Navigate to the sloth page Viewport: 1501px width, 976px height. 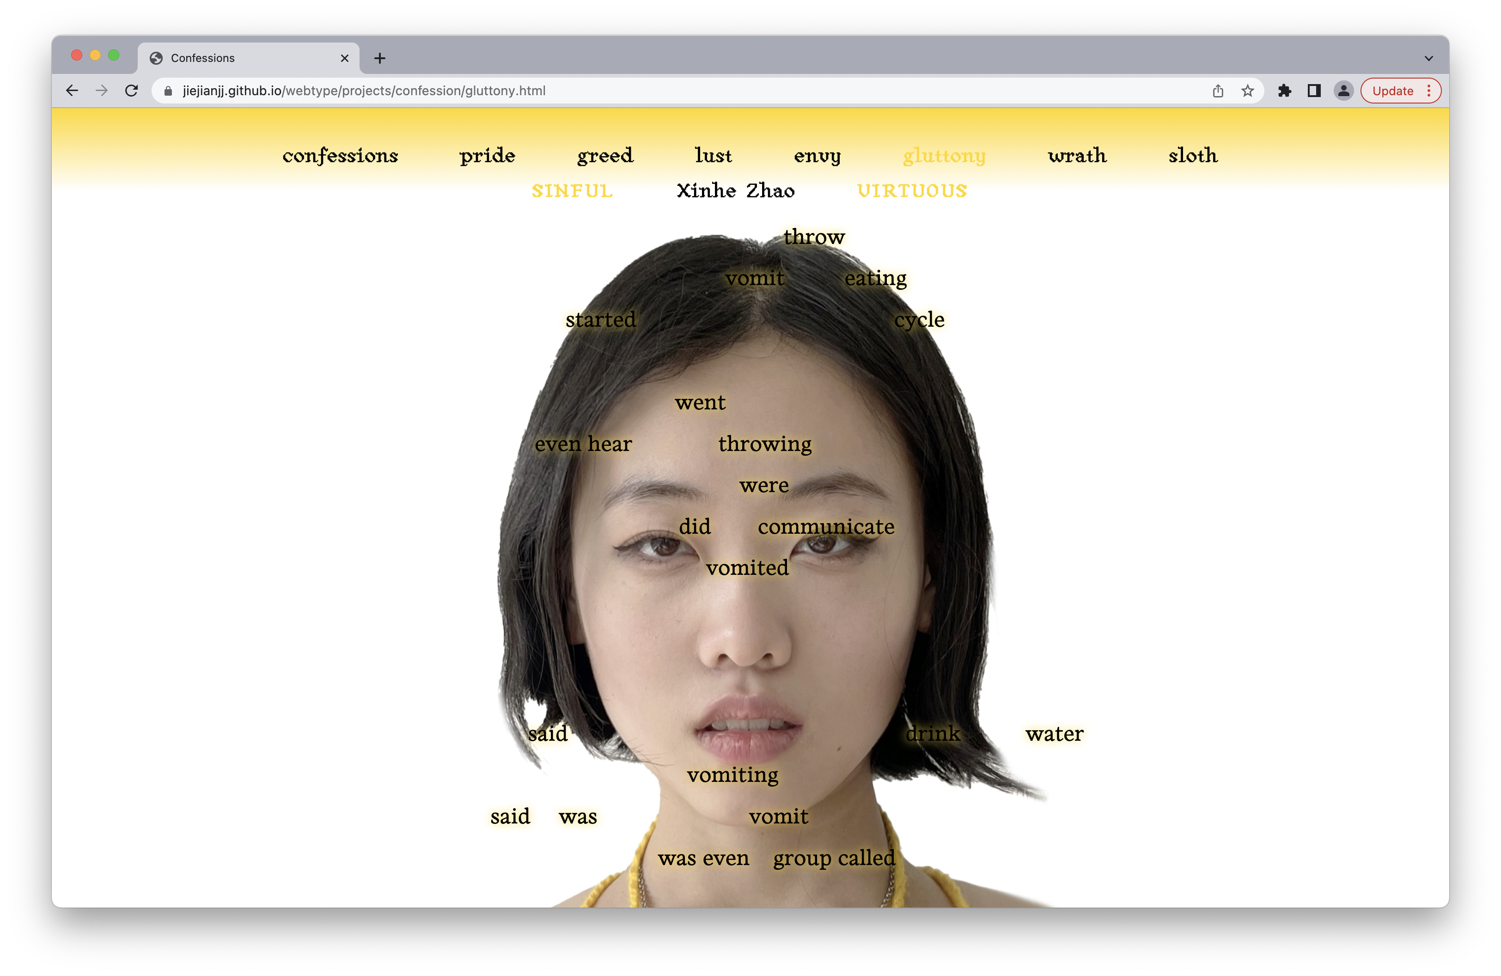[x=1193, y=155]
